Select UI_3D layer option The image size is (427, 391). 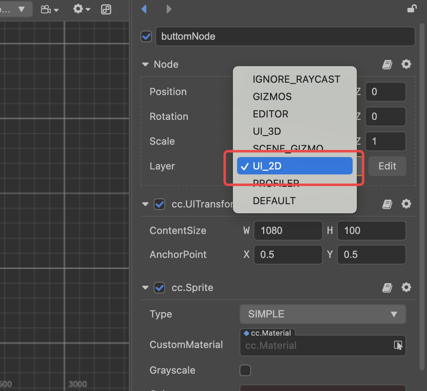pyautogui.click(x=295, y=131)
